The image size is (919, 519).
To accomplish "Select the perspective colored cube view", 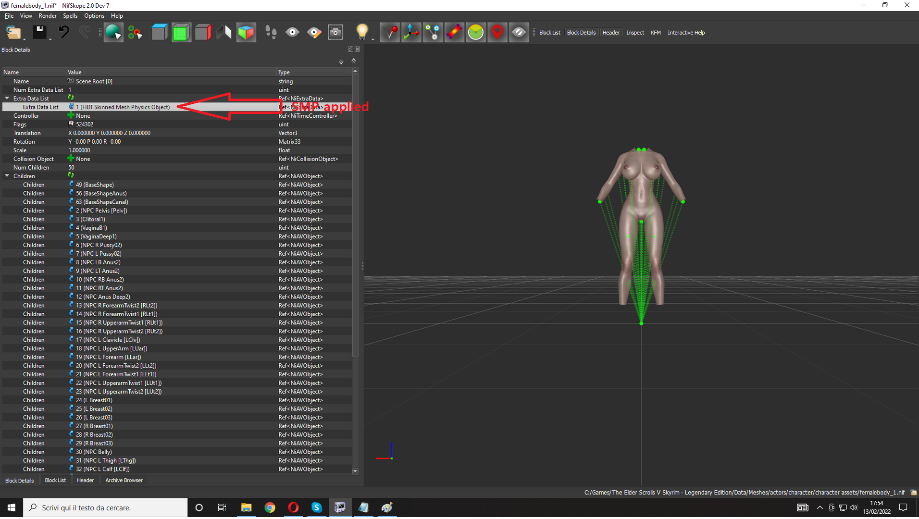I will [246, 32].
